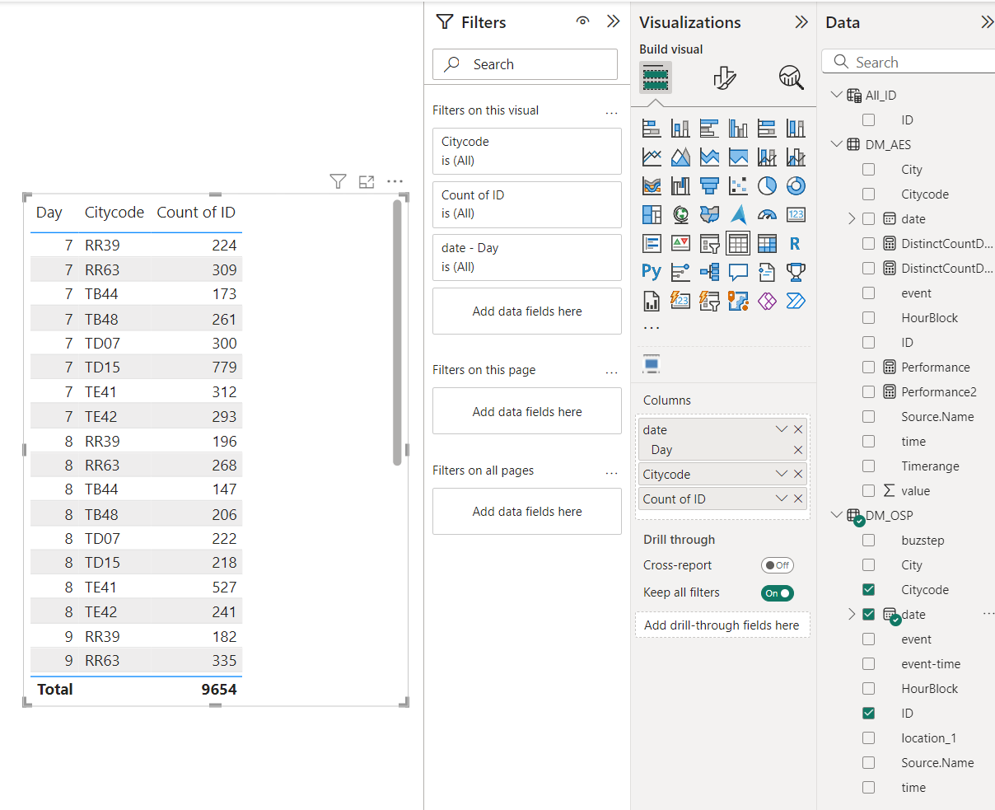Select the clustered column chart visual
This screenshot has width=995, height=810.
click(738, 129)
